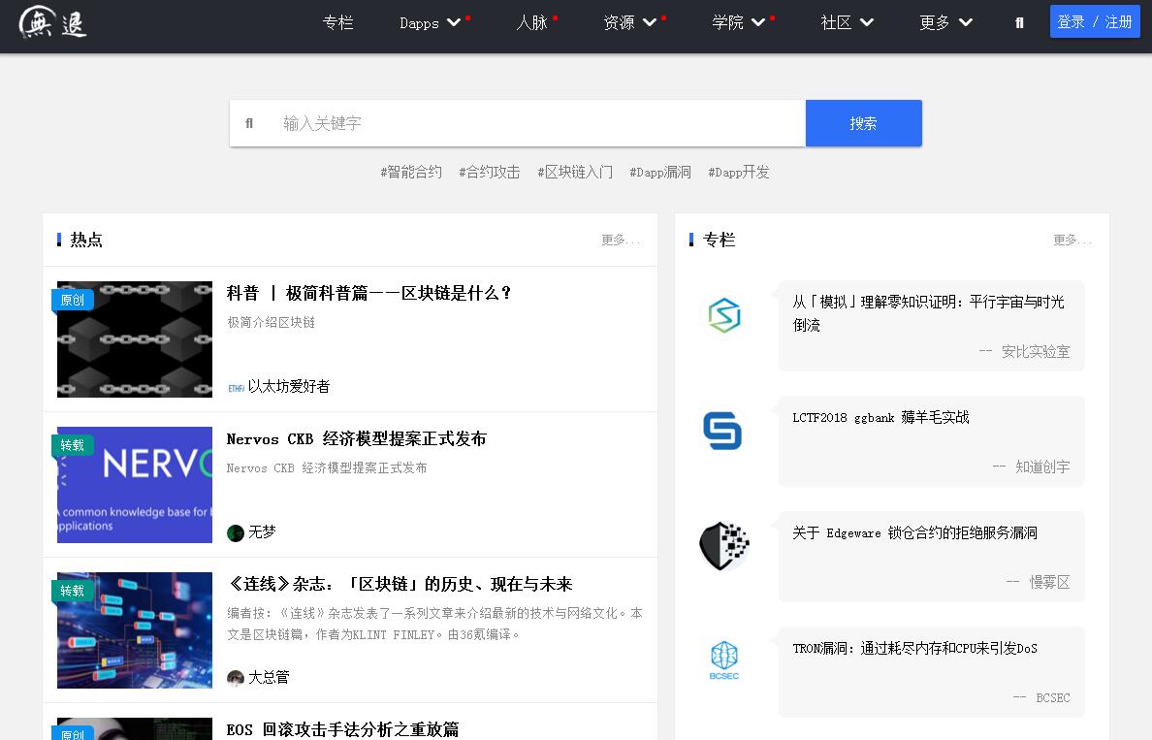Expand the 更多 menu in navigation bar

[945, 22]
